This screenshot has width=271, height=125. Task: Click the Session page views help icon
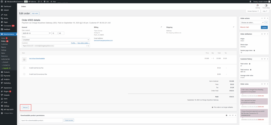pos(254,50)
